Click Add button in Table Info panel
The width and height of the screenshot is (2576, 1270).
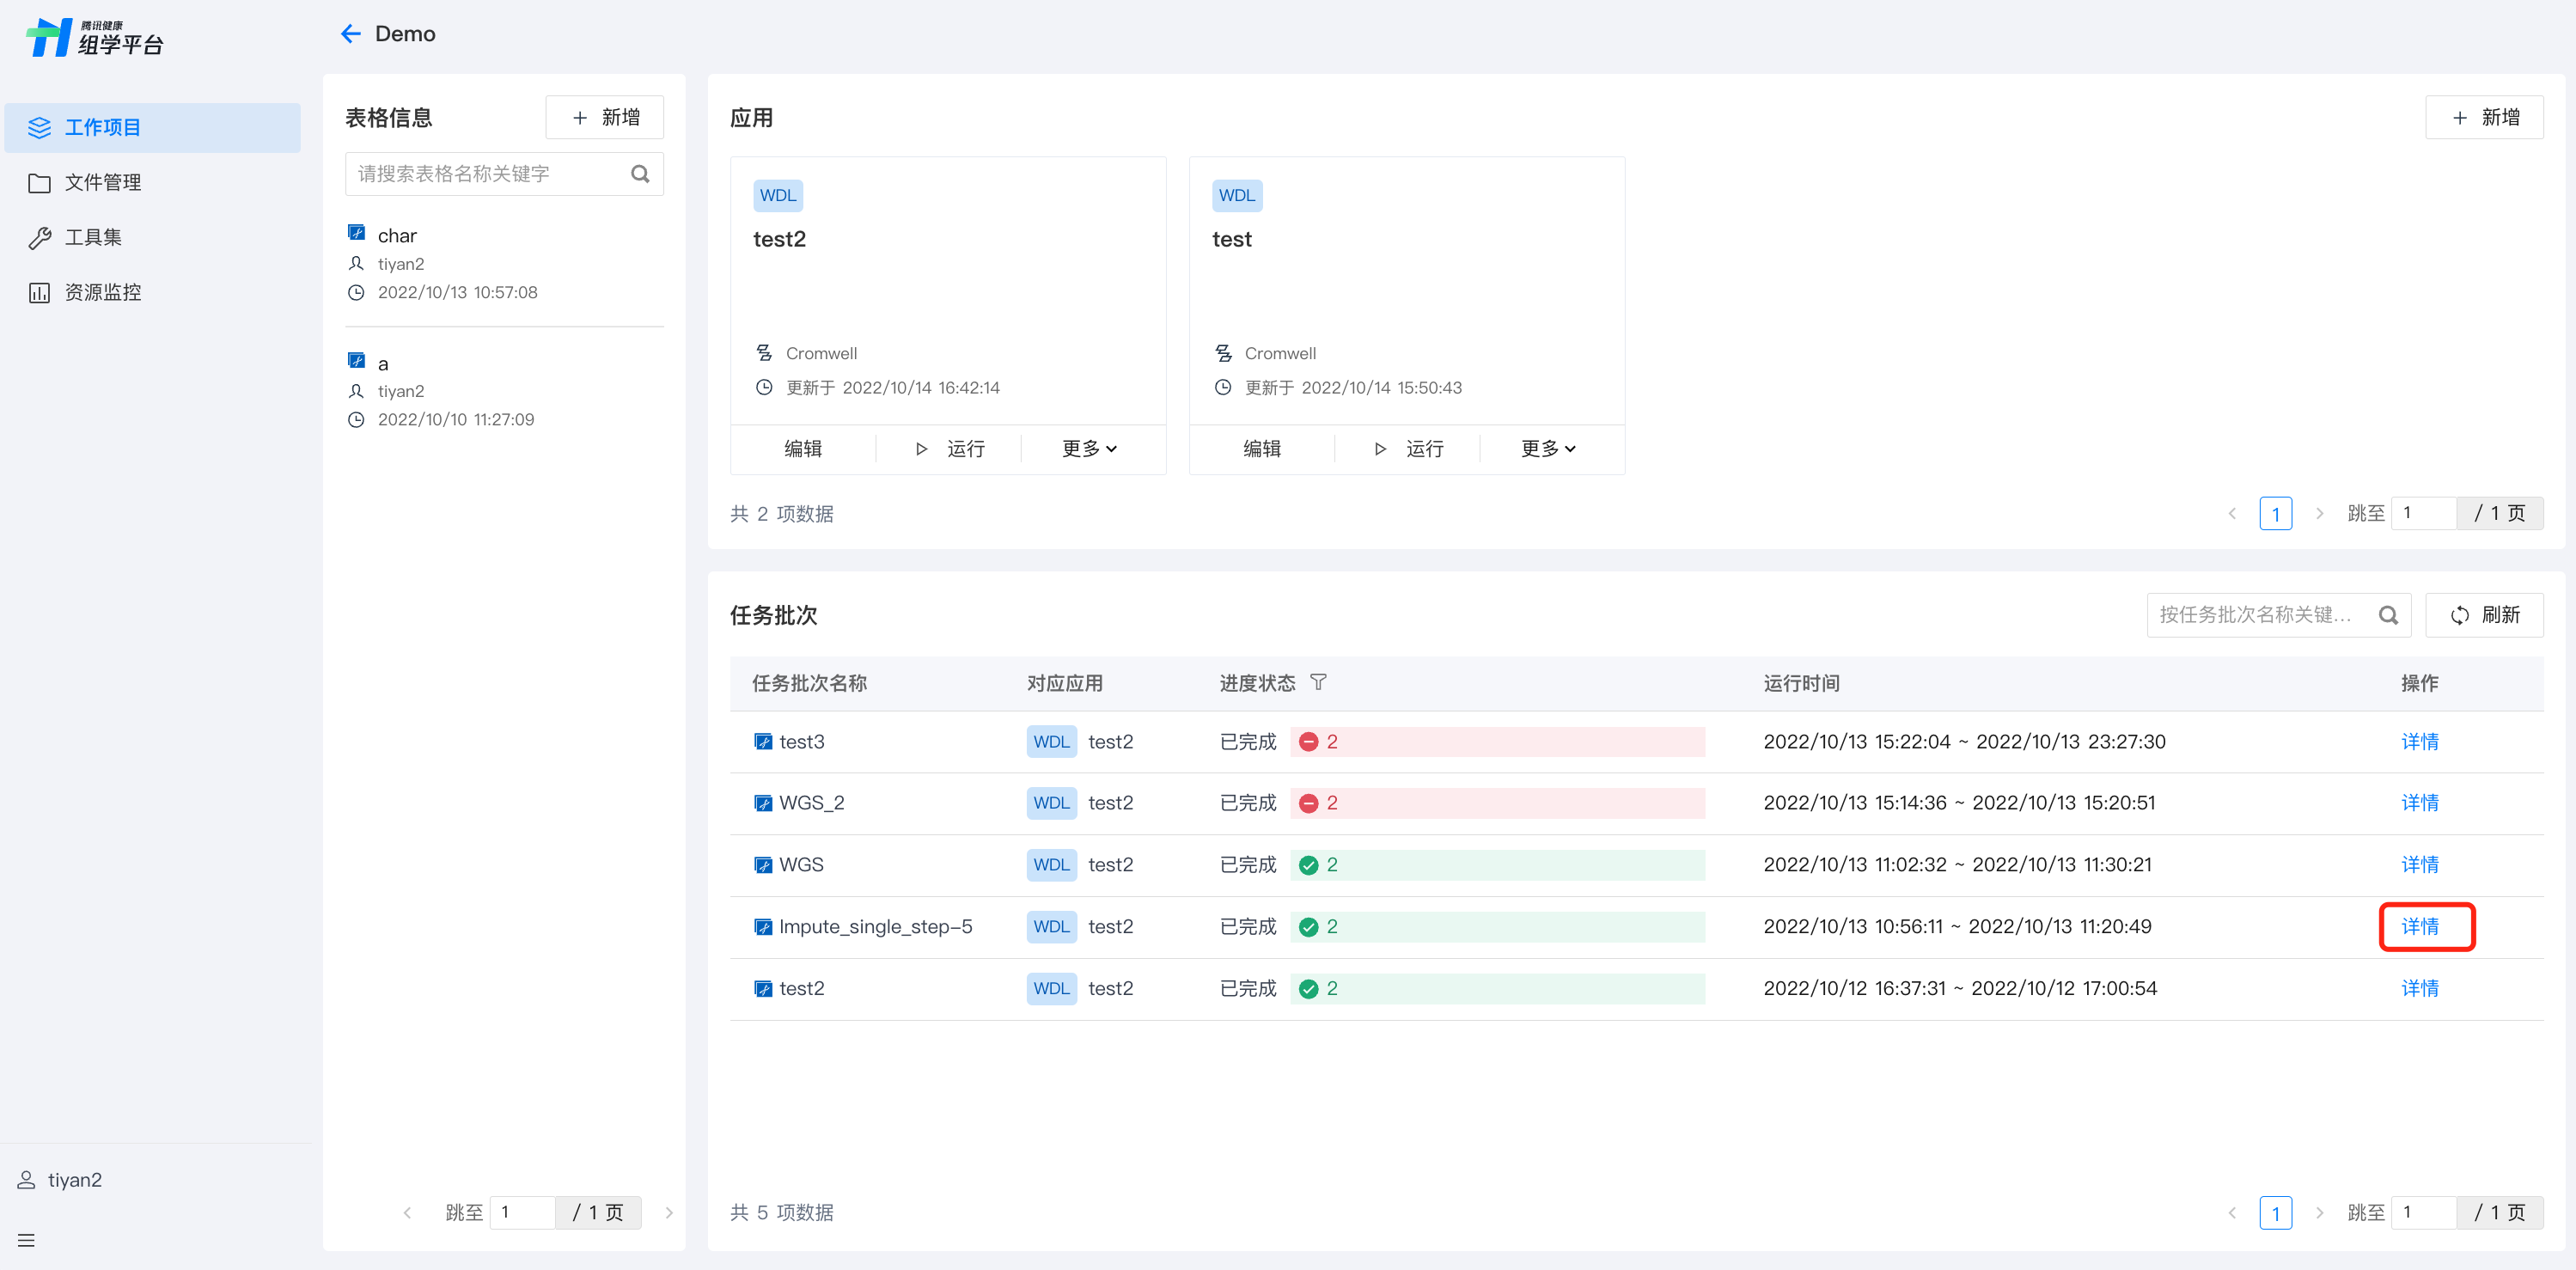[604, 118]
